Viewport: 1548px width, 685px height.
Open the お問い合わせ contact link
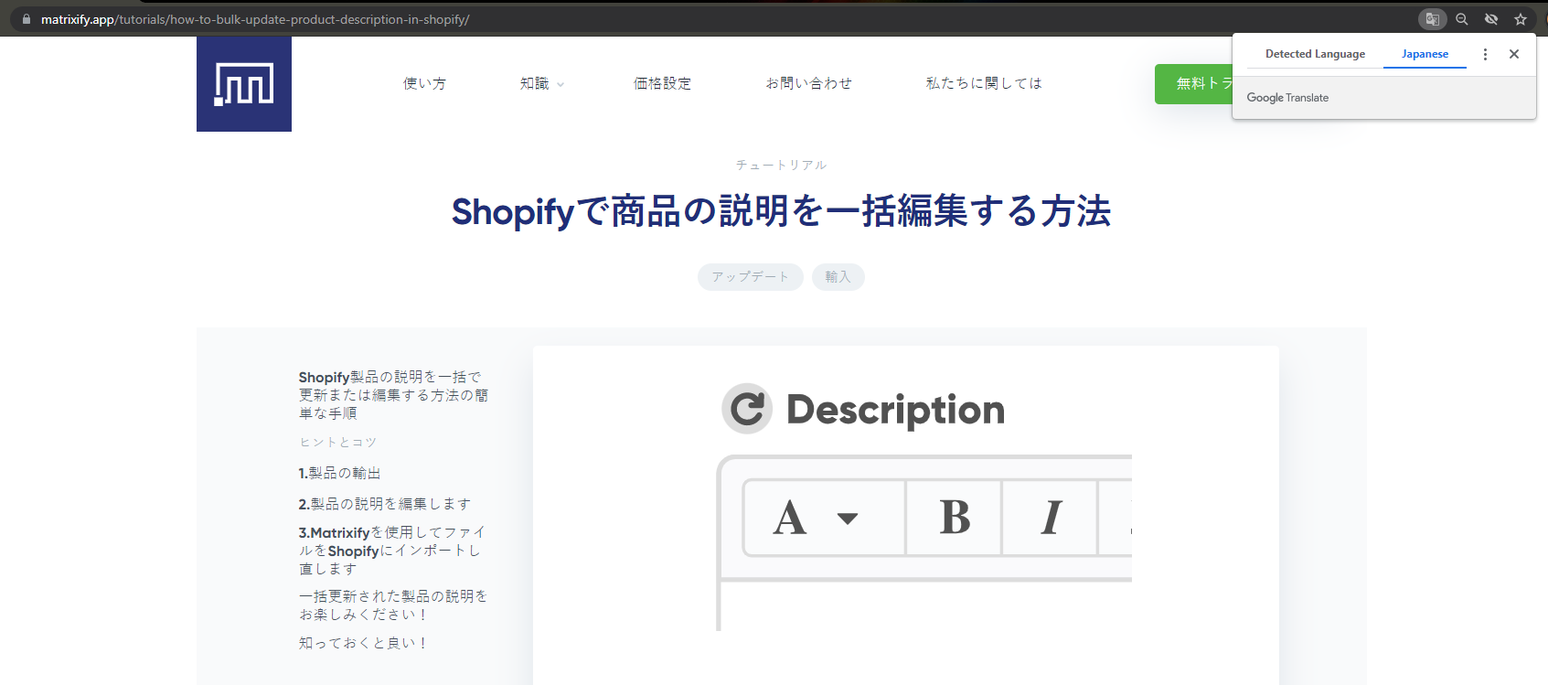[808, 83]
